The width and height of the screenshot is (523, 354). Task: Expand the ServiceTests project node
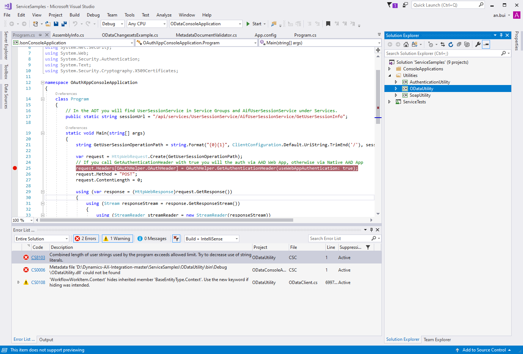tap(389, 102)
